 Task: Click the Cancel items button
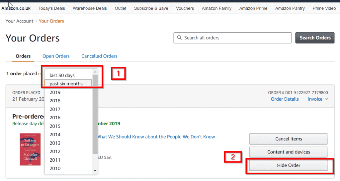[x=289, y=139]
